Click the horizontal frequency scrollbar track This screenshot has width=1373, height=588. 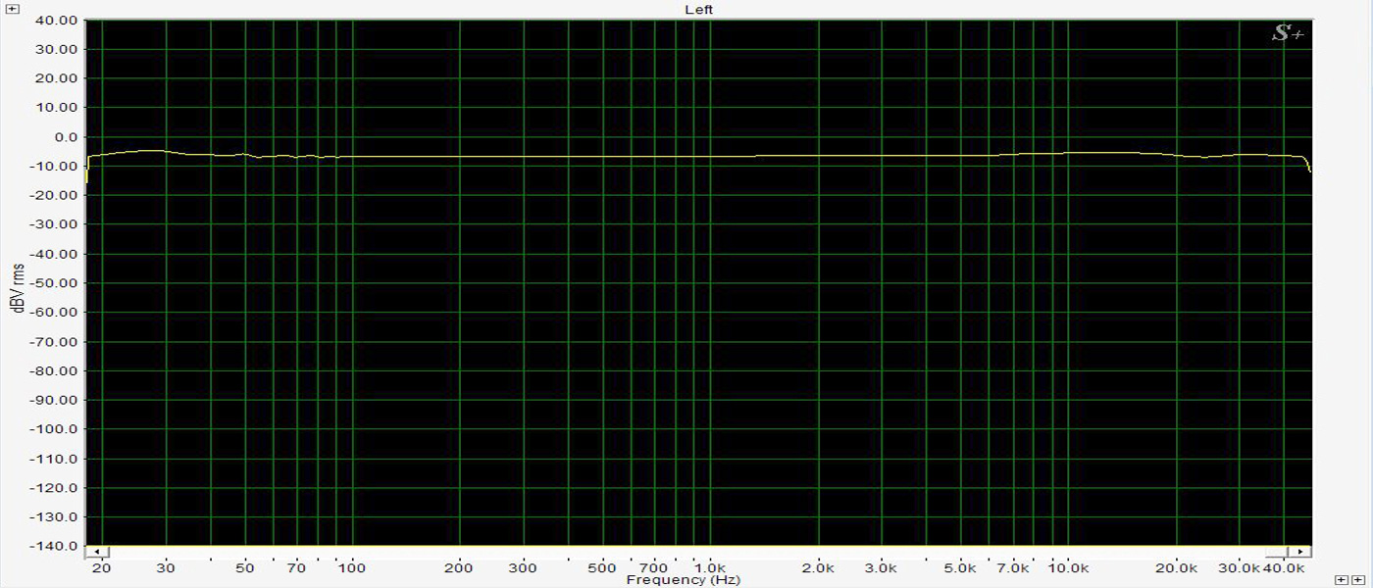pyautogui.click(x=698, y=552)
